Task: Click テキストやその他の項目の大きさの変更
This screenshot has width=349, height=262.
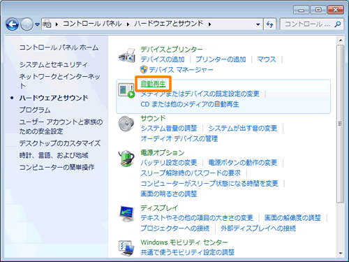Action: 197,218
